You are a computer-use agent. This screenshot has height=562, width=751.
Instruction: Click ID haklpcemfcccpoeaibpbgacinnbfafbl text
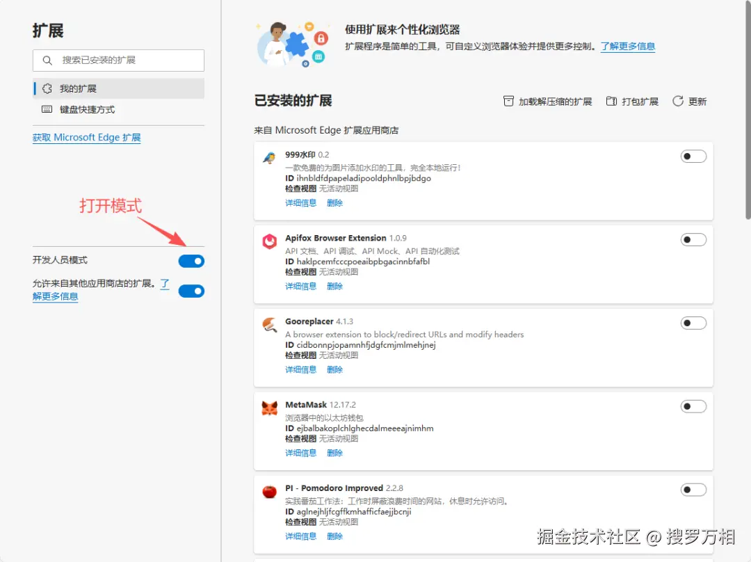tap(357, 262)
